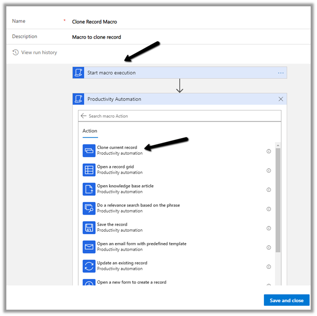Show info for Clone current record

coord(268,151)
